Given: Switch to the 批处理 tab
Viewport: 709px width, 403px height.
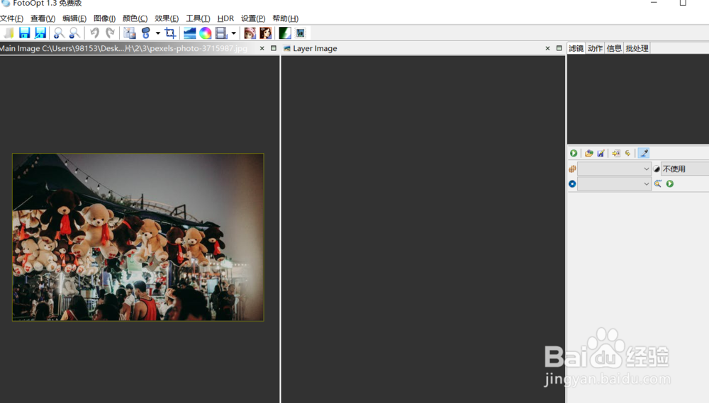Looking at the screenshot, I should pos(637,48).
